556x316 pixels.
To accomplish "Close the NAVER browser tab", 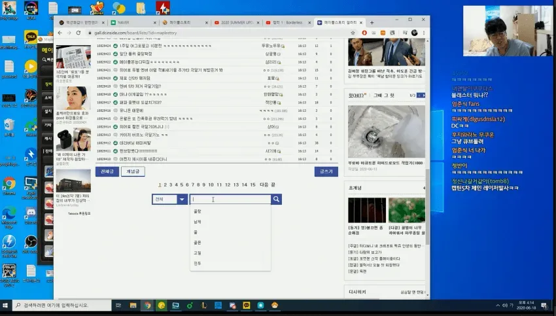I will click(x=154, y=23).
